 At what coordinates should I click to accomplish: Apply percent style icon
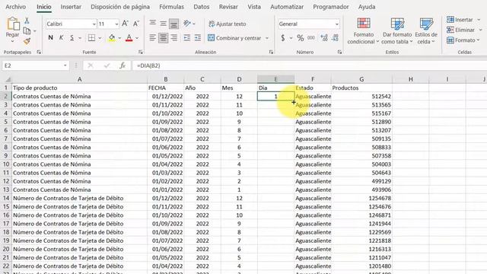coord(300,38)
